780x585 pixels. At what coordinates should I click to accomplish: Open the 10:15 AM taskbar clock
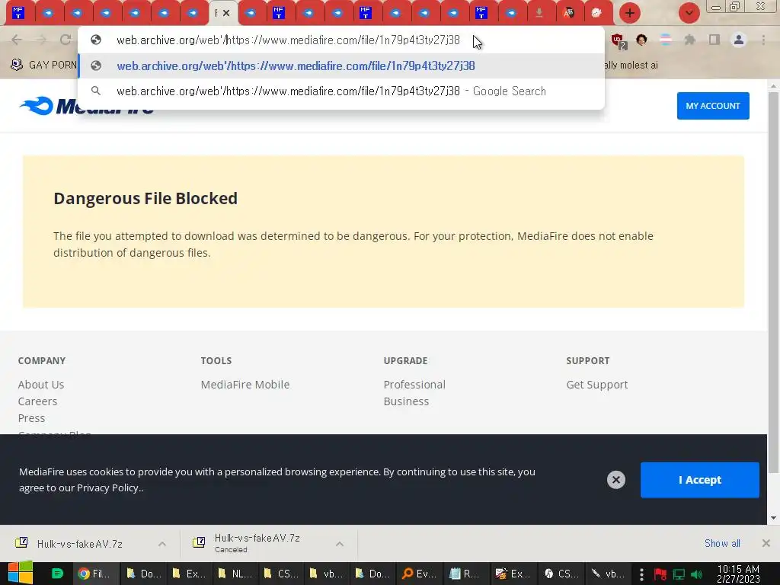[x=738, y=574]
